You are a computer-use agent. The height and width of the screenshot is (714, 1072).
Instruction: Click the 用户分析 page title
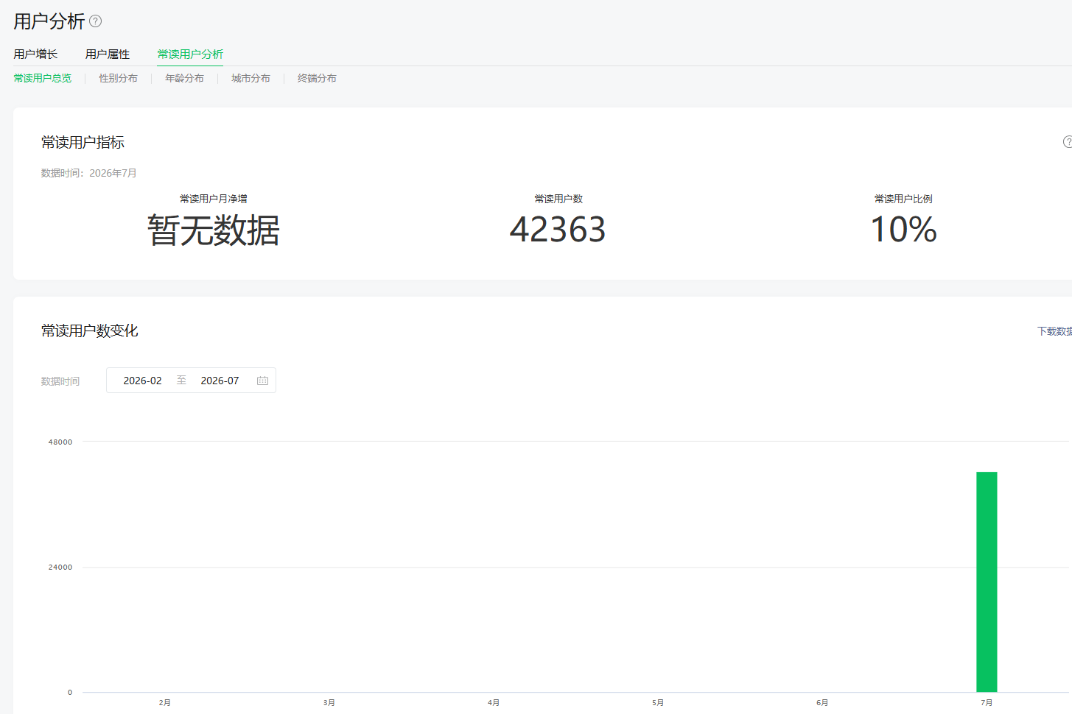point(49,21)
